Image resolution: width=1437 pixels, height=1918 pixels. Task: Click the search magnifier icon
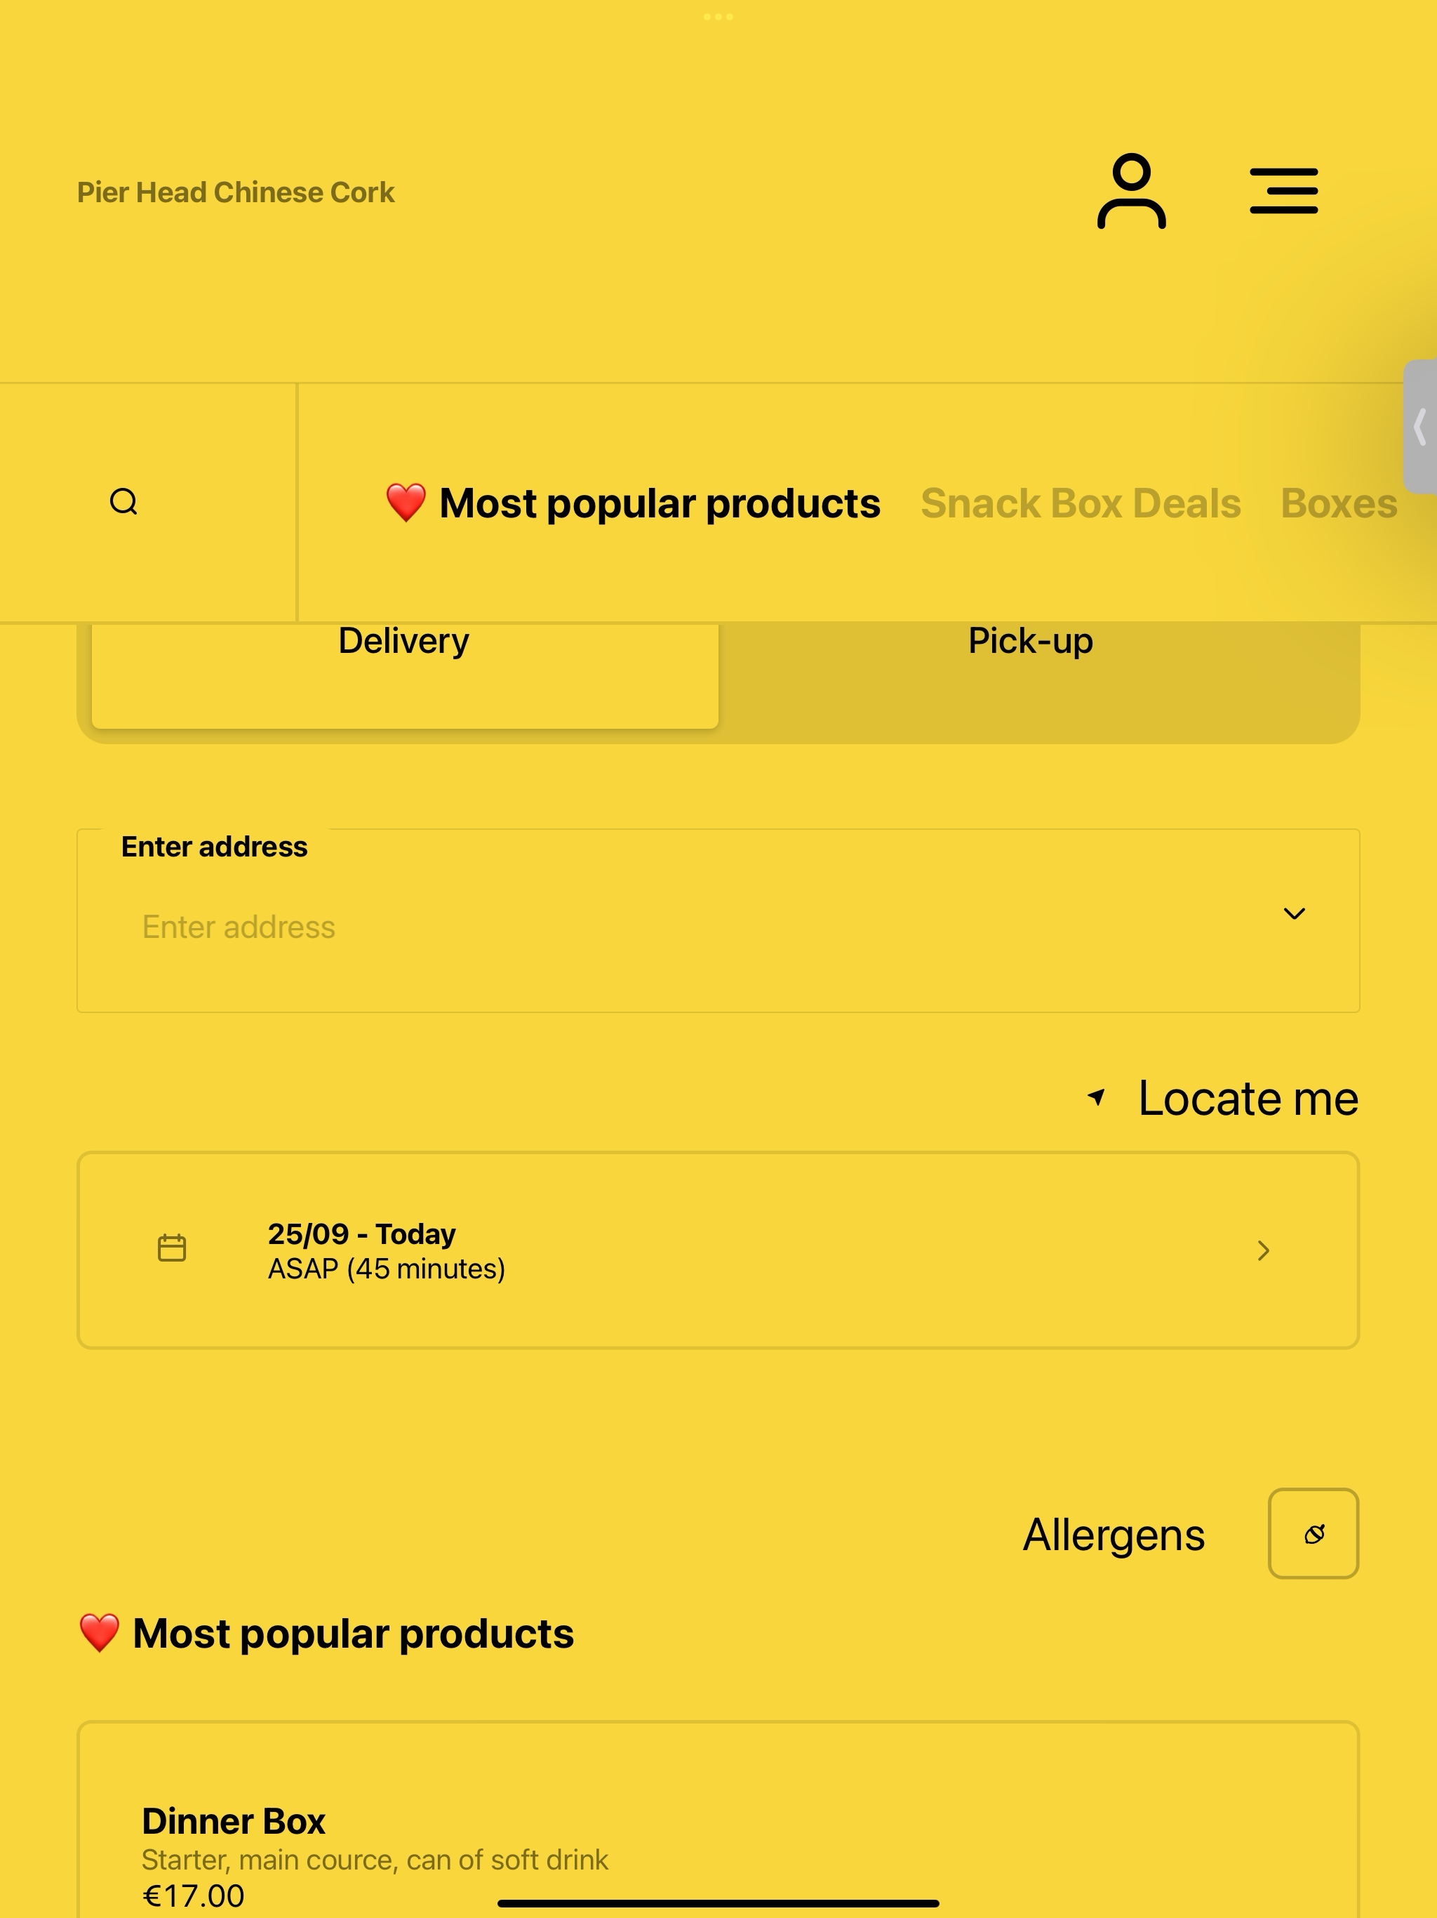(124, 501)
